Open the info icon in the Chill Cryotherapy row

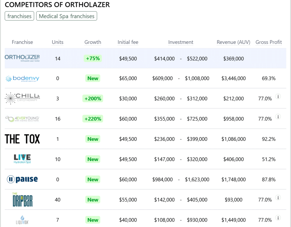278,96
